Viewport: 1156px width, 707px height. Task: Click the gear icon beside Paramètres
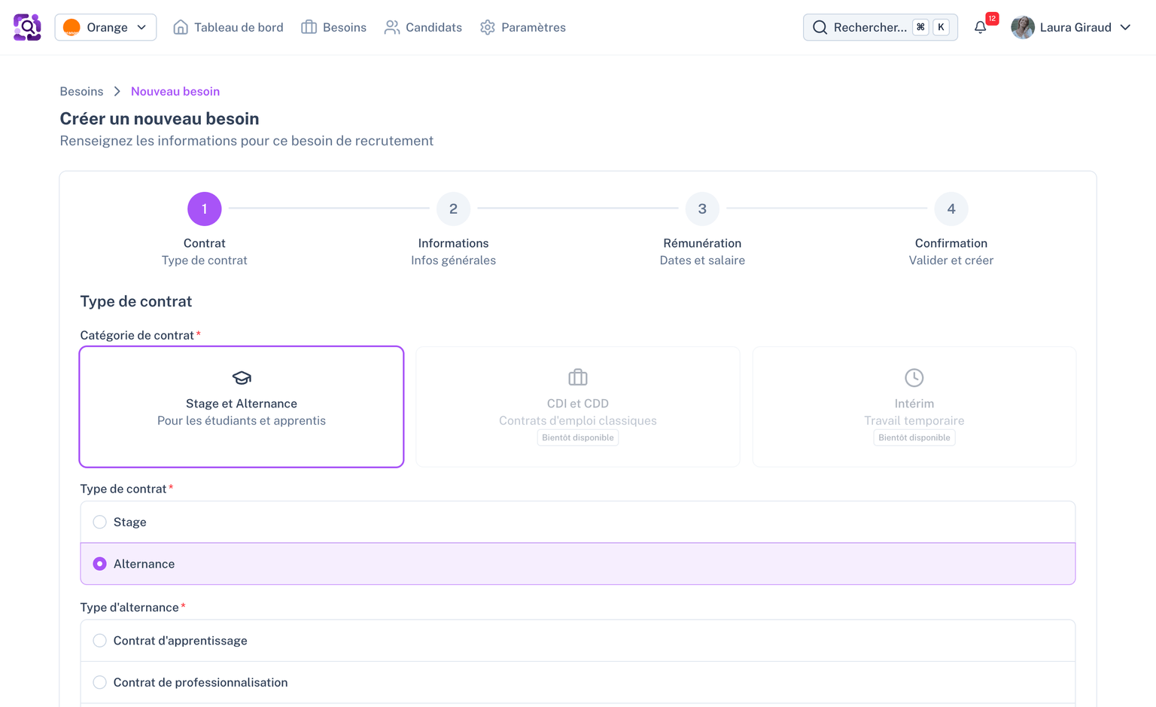pos(488,28)
